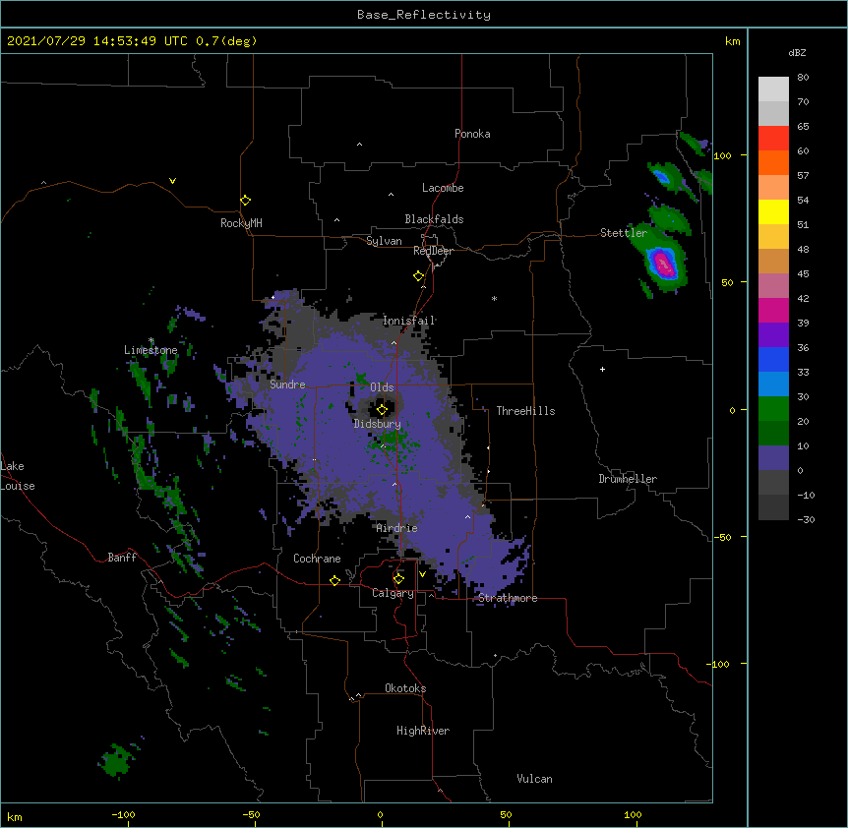Click the yellow diamond marker south of RedDeer
Viewport: 848px width, 828px height.
pyautogui.click(x=418, y=276)
